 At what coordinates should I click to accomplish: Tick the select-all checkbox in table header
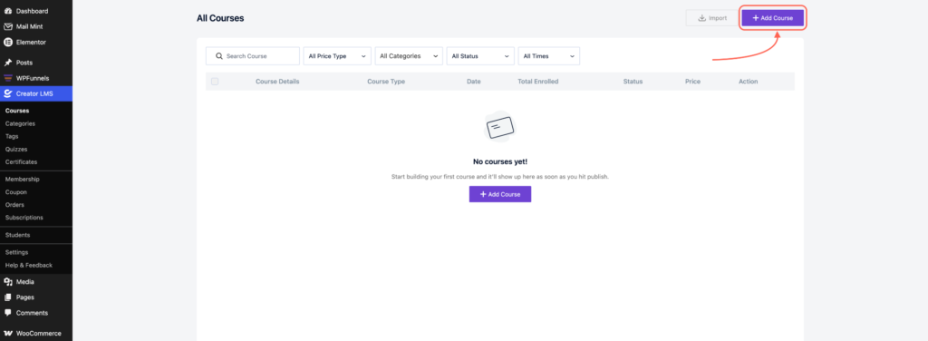pyautogui.click(x=215, y=81)
